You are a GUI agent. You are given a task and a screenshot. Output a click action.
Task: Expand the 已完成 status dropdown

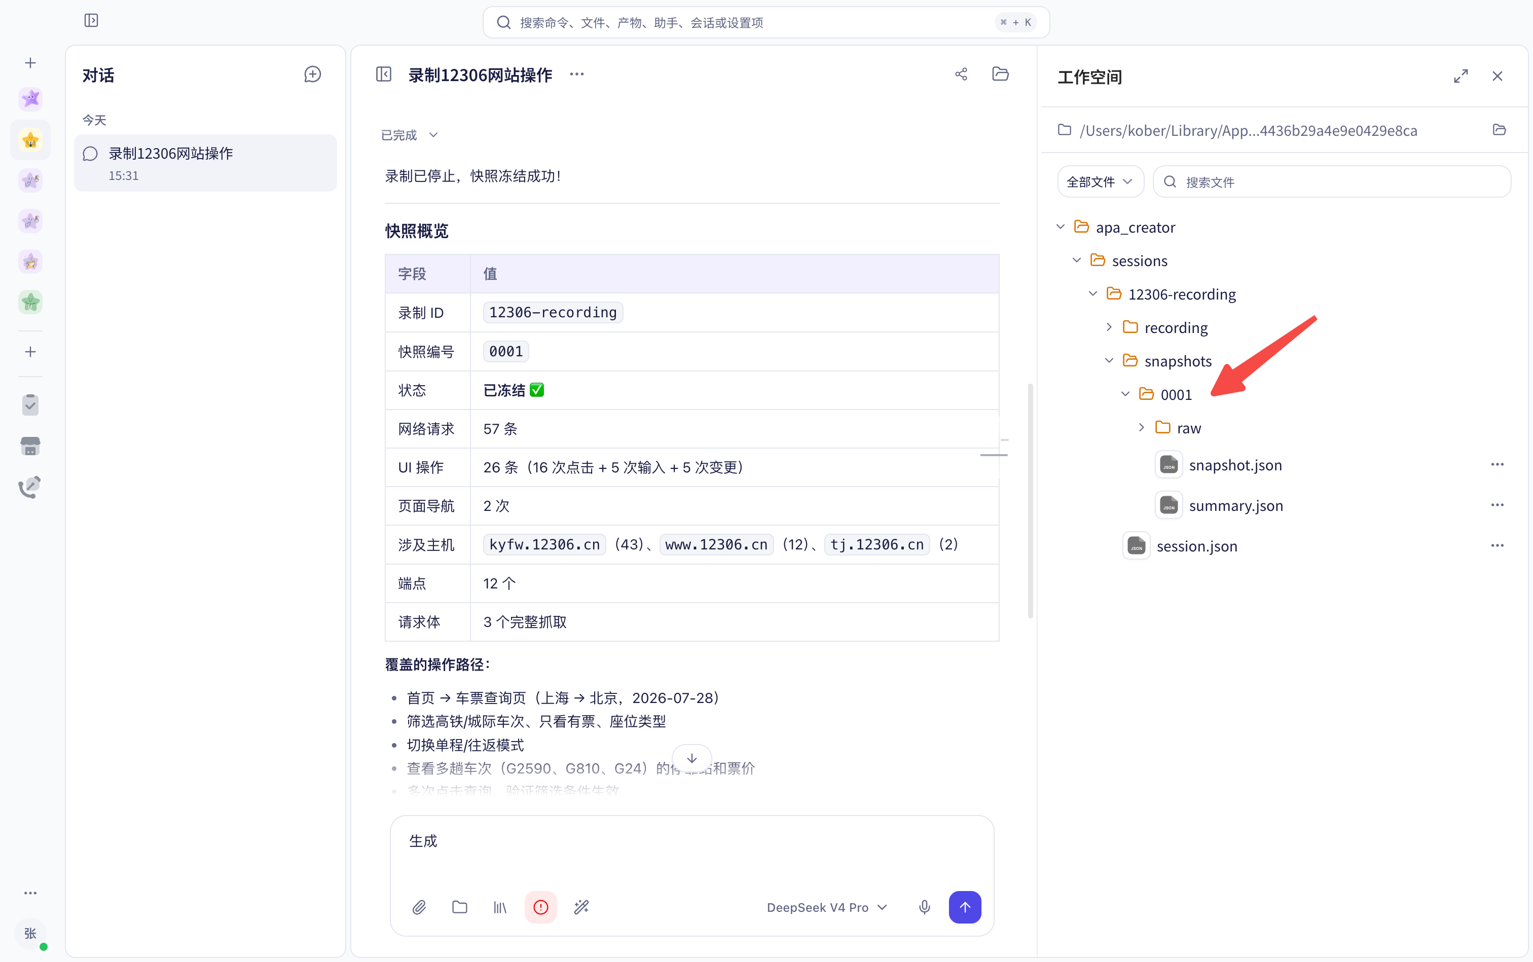coord(409,135)
